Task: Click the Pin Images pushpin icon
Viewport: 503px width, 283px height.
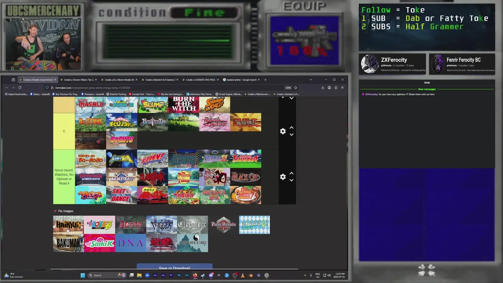Action: (x=55, y=211)
